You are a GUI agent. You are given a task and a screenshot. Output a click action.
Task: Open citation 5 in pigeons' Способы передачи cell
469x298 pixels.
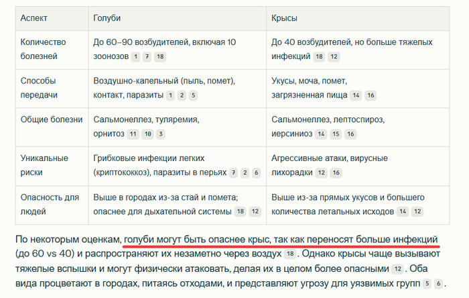click(x=193, y=95)
